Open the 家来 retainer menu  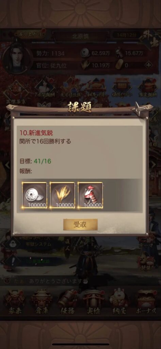click(x=15, y=301)
